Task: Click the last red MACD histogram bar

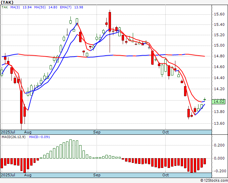Action: 205,161
